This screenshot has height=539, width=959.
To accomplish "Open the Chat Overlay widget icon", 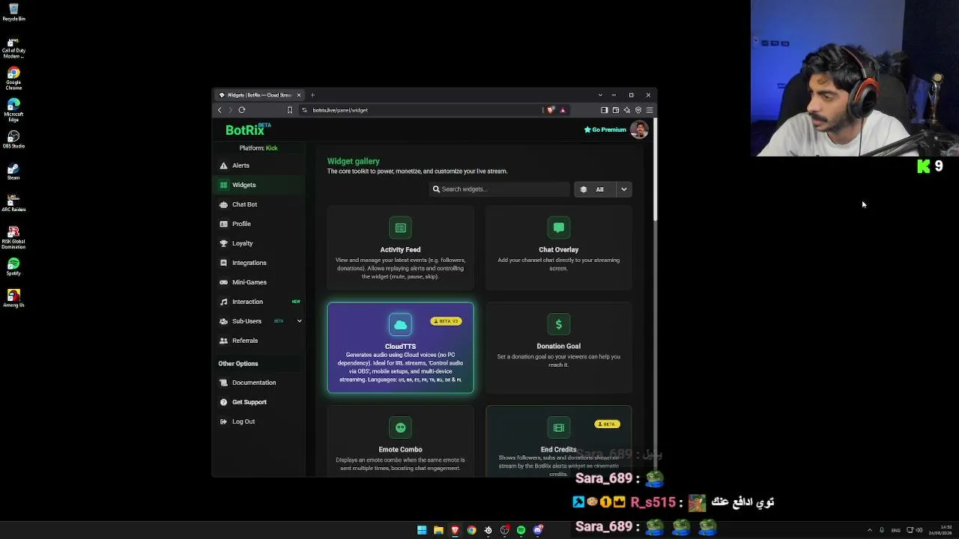I will coord(559,228).
